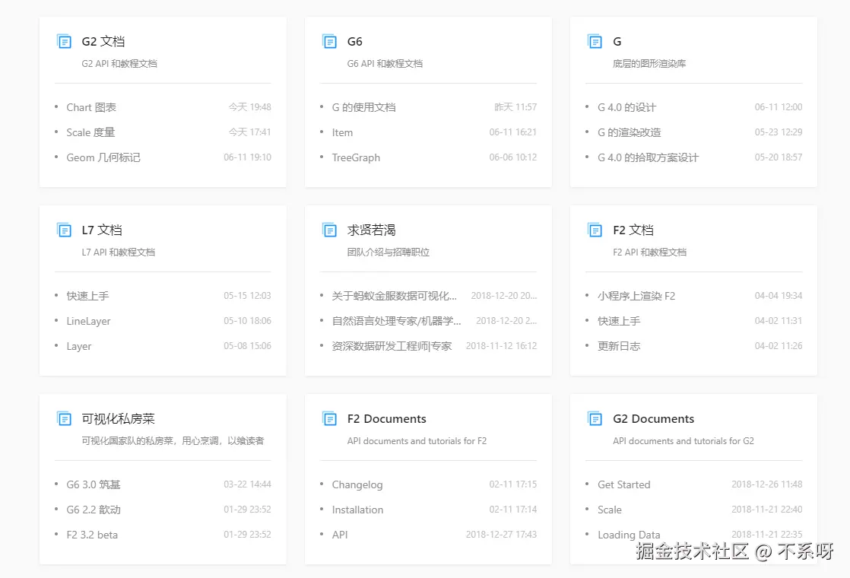Viewport: 850px width, 578px height.
Task: Open the 资深数据研发工程师|专家 article
Action: click(x=392, y=346)
